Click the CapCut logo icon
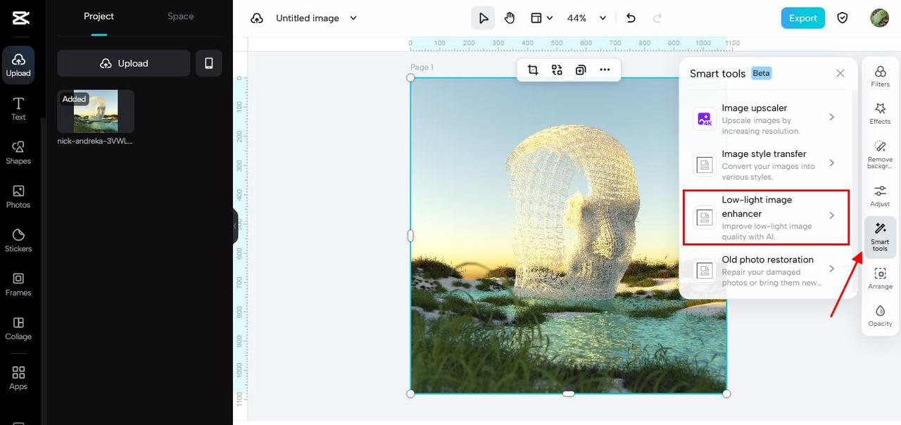Image resolution: width=901 pixels, height=425 pixels. click(20, 18)
